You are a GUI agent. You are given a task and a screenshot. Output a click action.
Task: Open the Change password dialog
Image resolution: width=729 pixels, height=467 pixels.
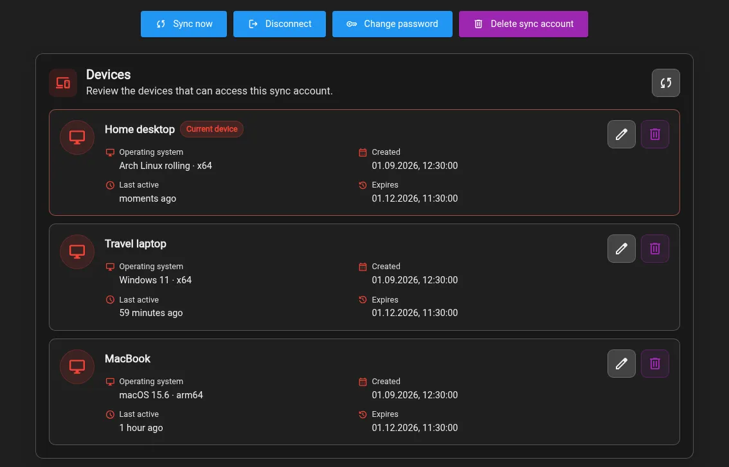point(392,24)
